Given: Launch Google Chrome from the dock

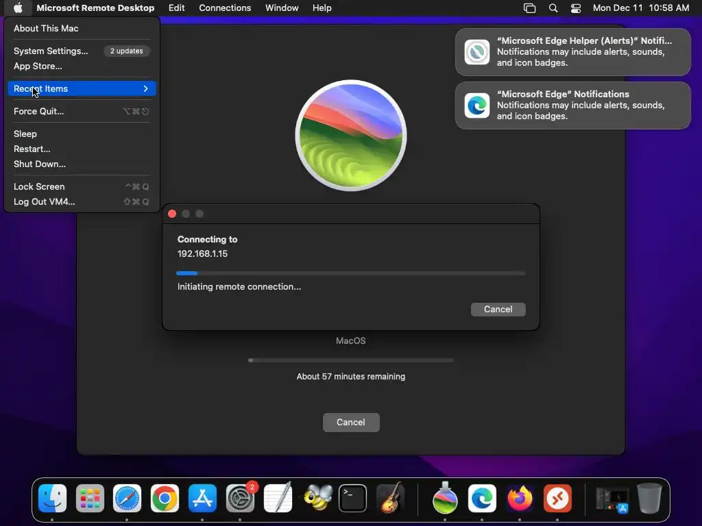Looking at the screenshot, I should click(x=165, y=499).
